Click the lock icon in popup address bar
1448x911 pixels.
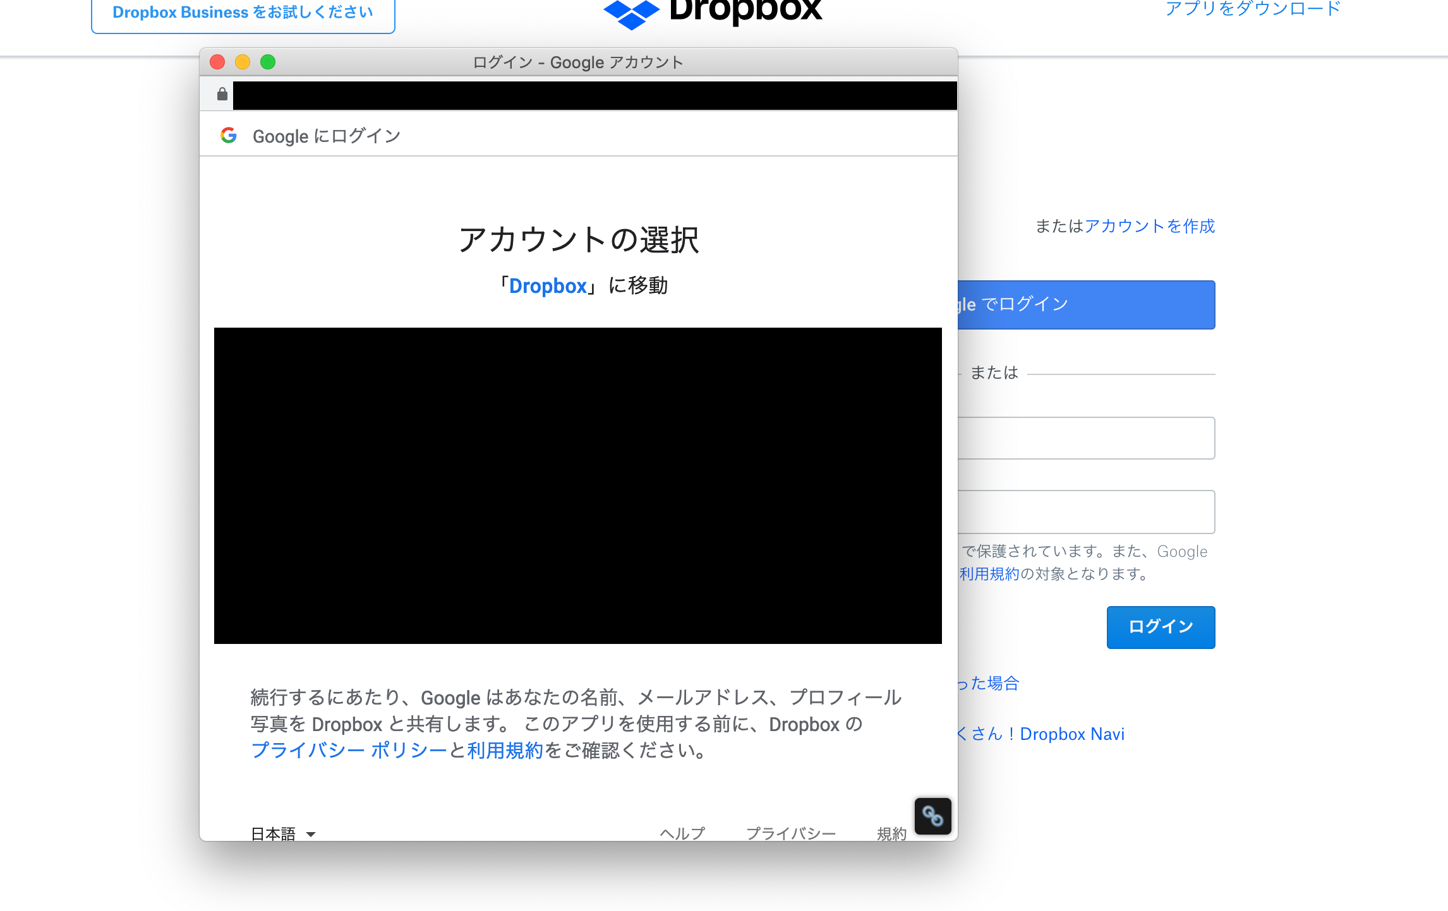222,95
